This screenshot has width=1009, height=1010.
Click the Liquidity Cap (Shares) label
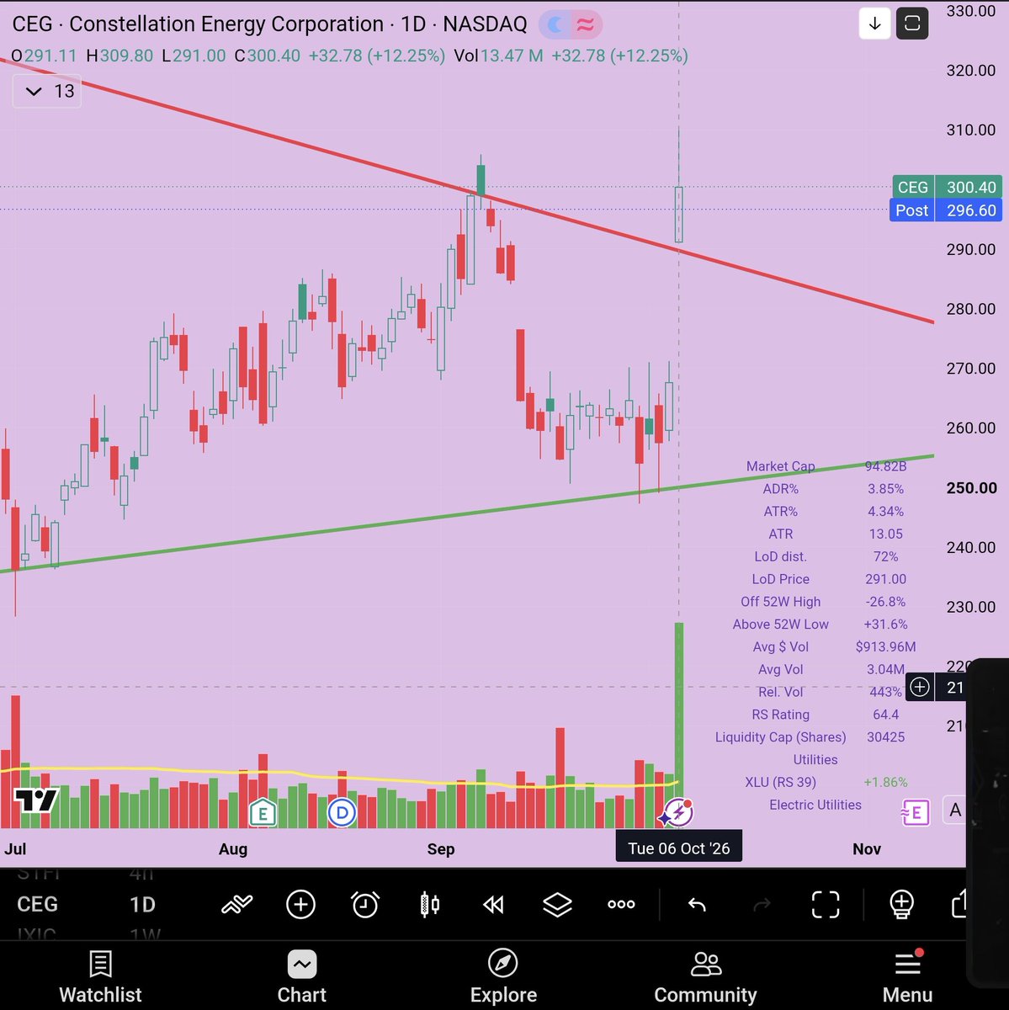tap(780, 737)
